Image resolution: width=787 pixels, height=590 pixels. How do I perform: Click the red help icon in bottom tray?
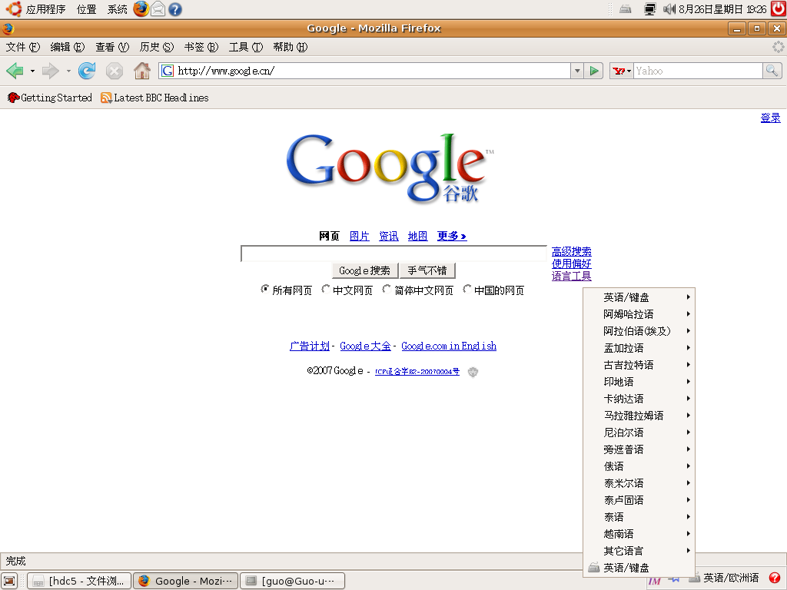coord(775,578)
